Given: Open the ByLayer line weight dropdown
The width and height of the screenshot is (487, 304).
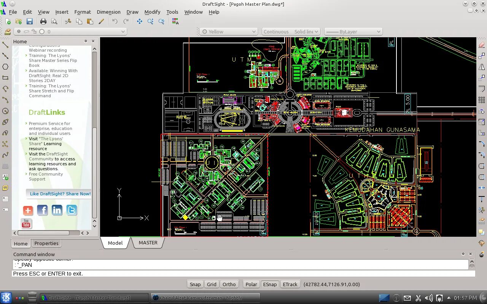Looking at the screenshot, I should coord(353,32).
